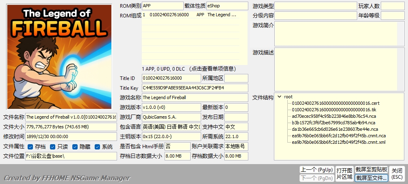Select the .cert file in tree
Image resolution: width=408 pixels, height=184 pixels.
coord(336,103)
